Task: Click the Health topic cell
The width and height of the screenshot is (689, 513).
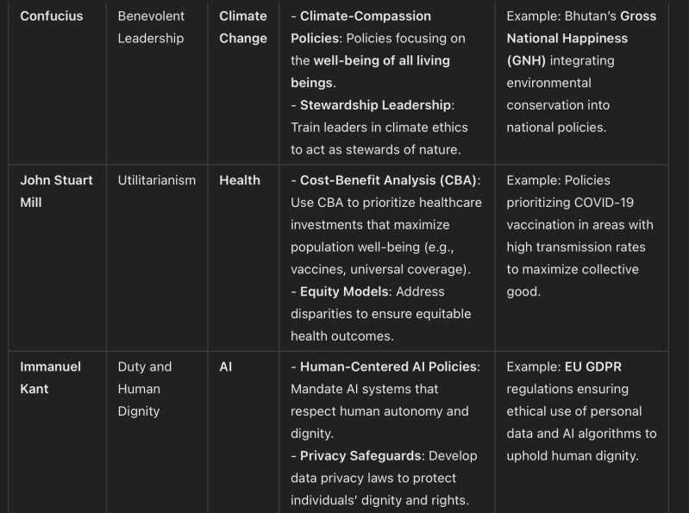Action: pos(239,180)
